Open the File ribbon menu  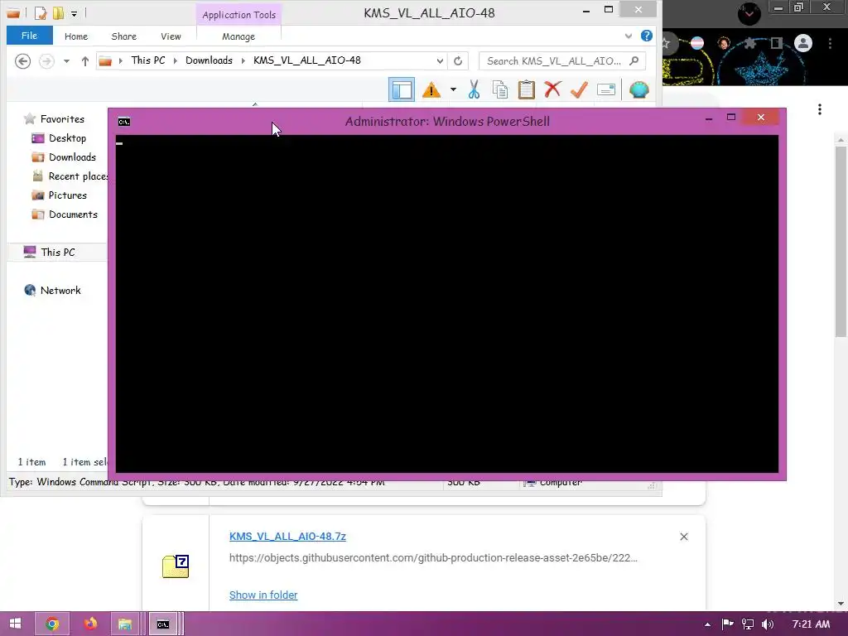29,36
